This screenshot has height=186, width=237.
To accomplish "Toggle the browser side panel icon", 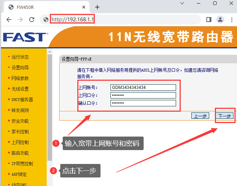I will [209, 20].
